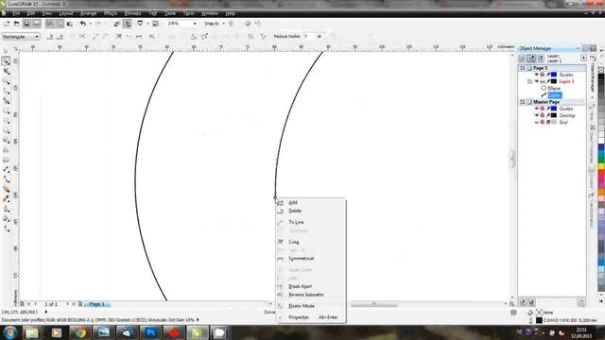Toggle visibility eye of Master Page Guides

536,109
